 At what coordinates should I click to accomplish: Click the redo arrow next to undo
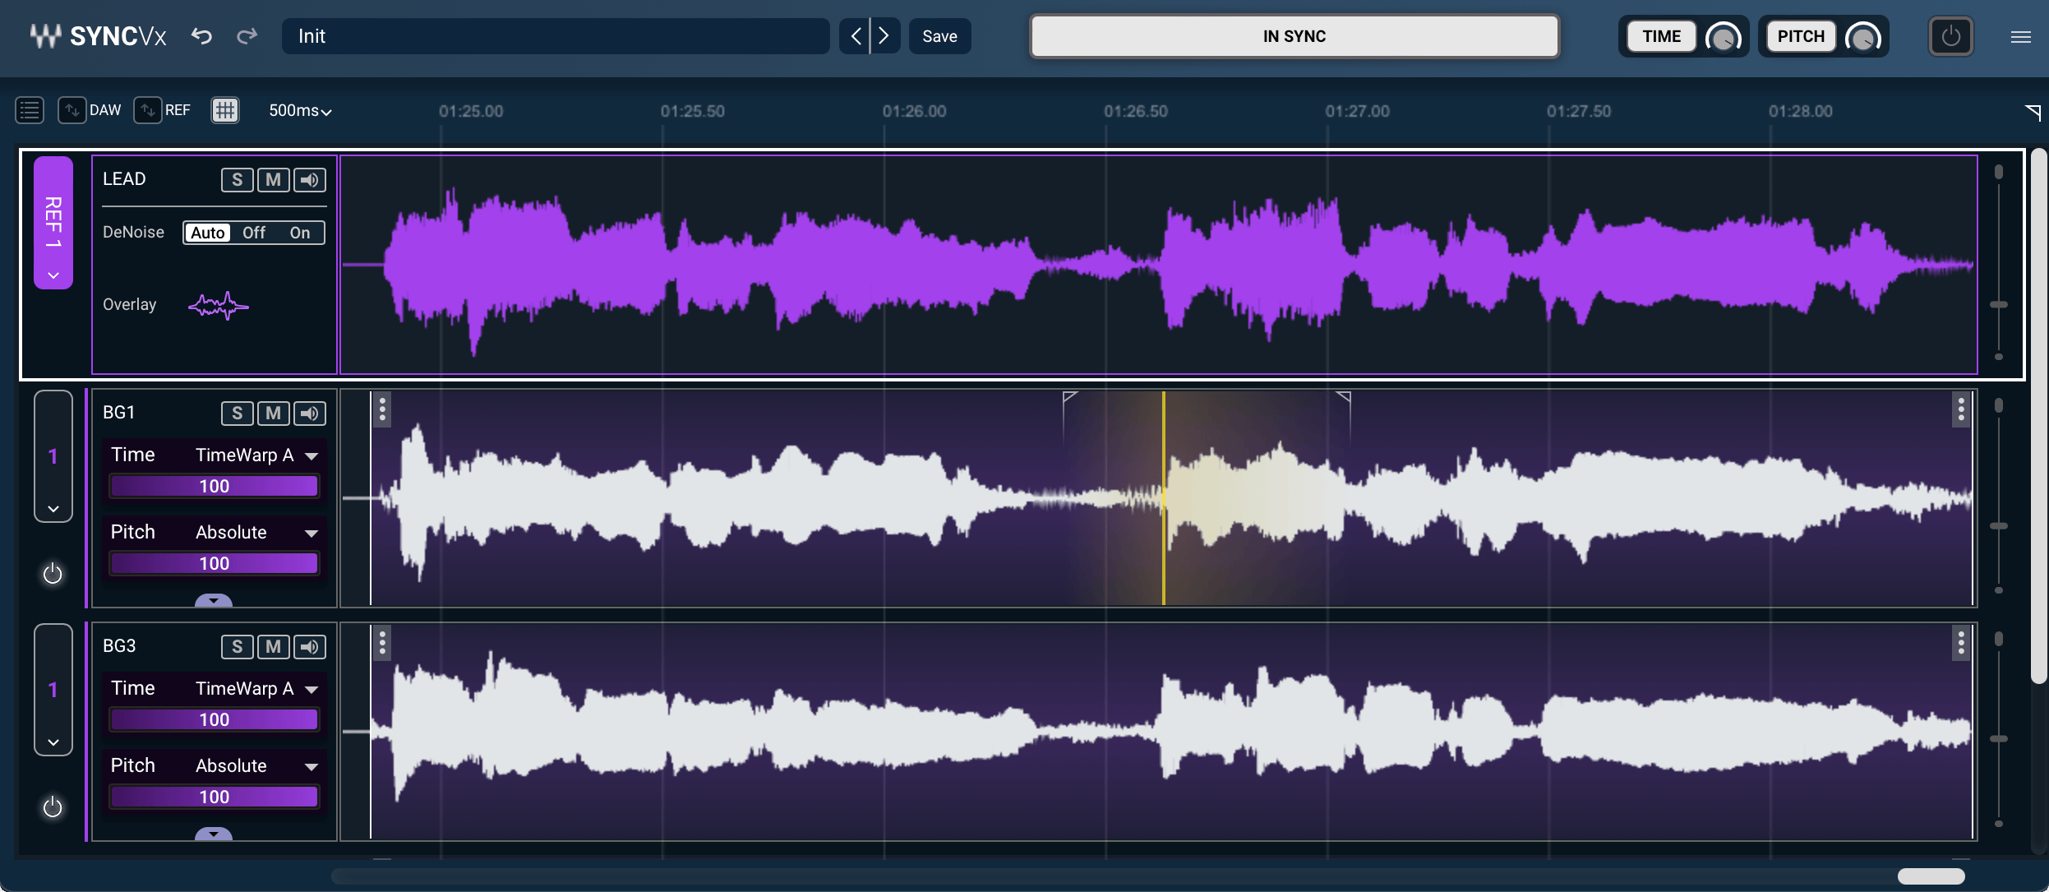[x=246, y=35]
